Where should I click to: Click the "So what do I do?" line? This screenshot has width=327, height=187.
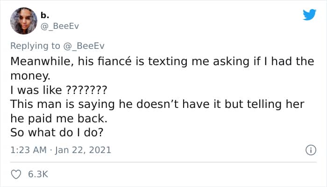[57, 132]
